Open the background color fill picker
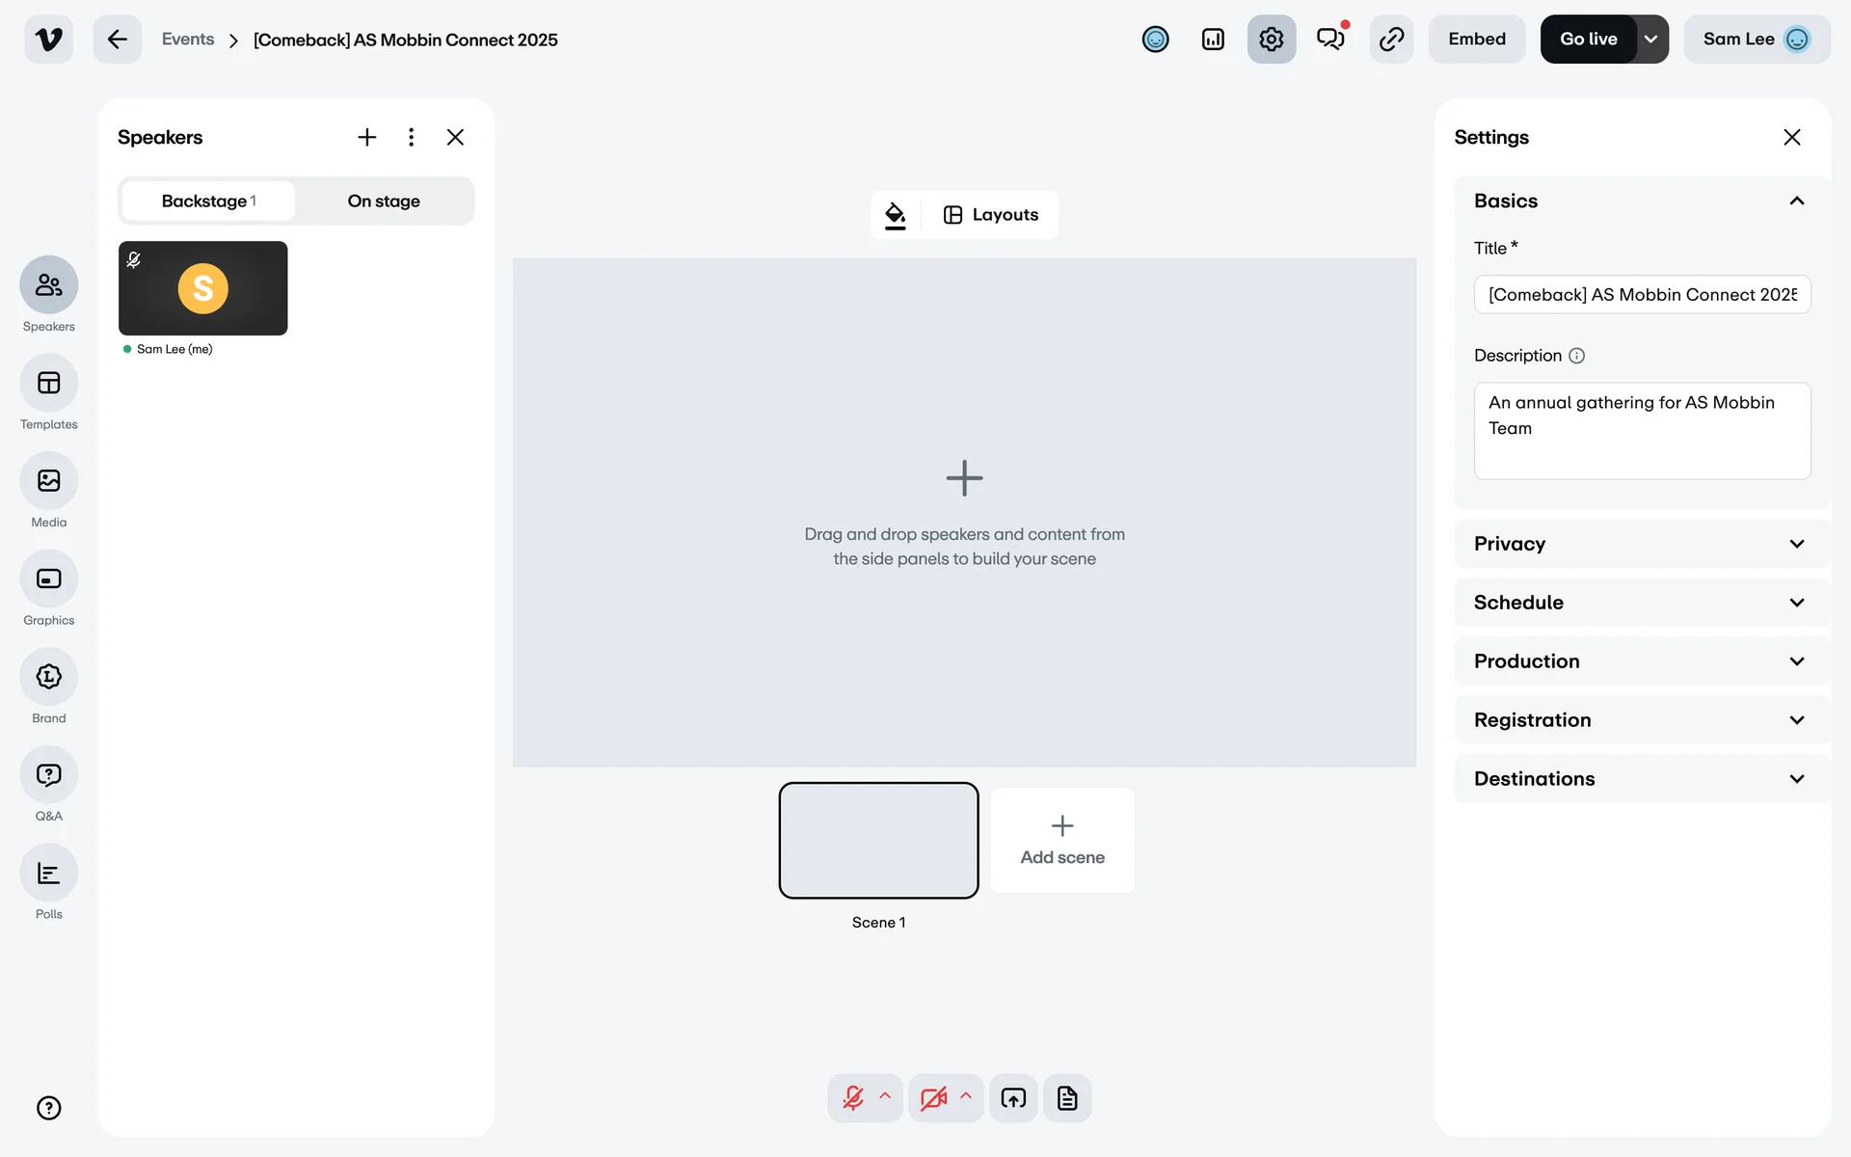Viewport: 1851px width, 1157px height. pos(896,215)
